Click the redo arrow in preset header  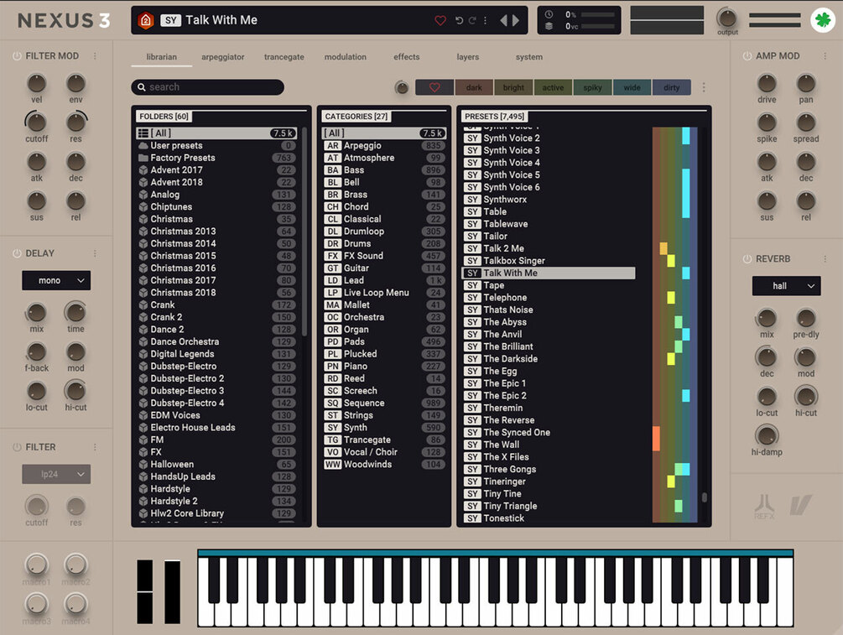click(x=472, y=20)
